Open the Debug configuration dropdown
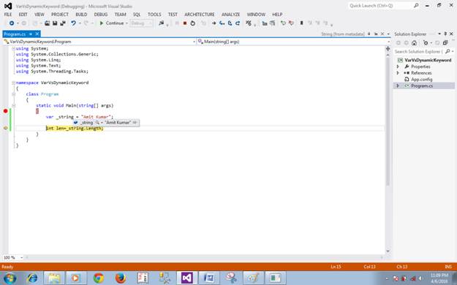Viewport: 457px width, 285px height. [141, 23]
